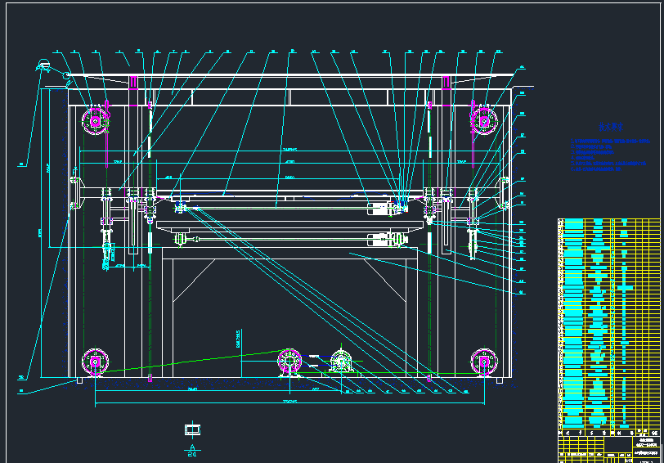Select the lower-right magenta sprocket wheel

(x=484, y=362)
